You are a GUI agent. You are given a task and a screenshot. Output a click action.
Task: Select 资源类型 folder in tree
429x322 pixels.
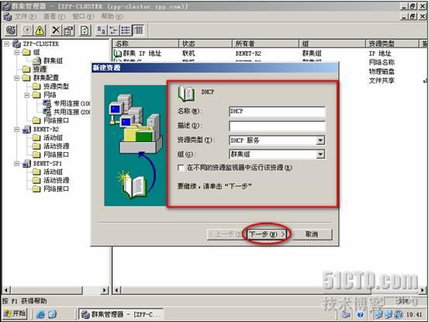click(x=56, y=86)
